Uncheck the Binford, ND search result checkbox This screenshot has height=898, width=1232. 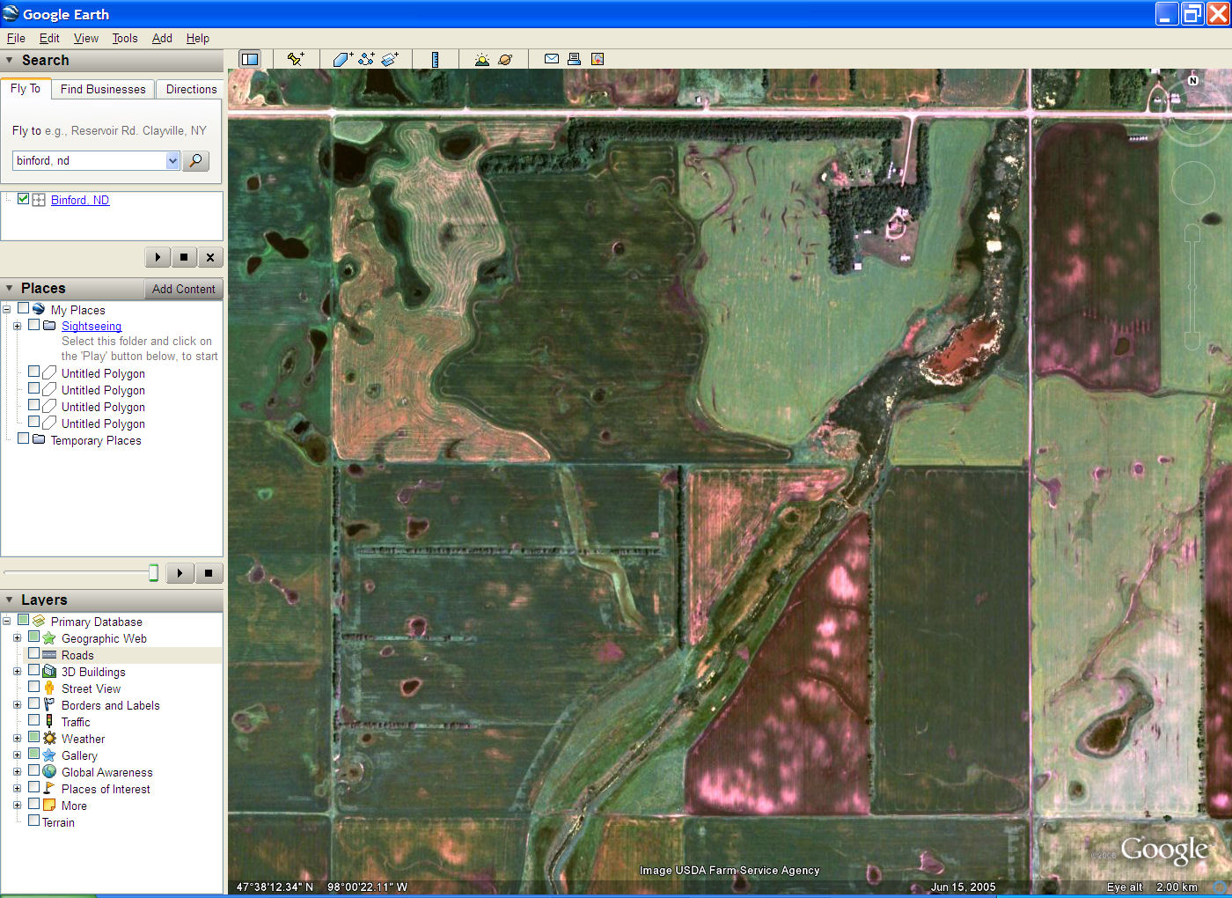(24, 199)
